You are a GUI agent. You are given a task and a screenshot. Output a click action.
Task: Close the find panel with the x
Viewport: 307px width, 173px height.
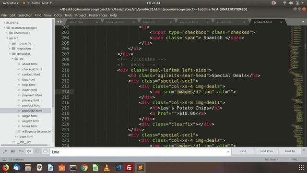pos(304,150)
